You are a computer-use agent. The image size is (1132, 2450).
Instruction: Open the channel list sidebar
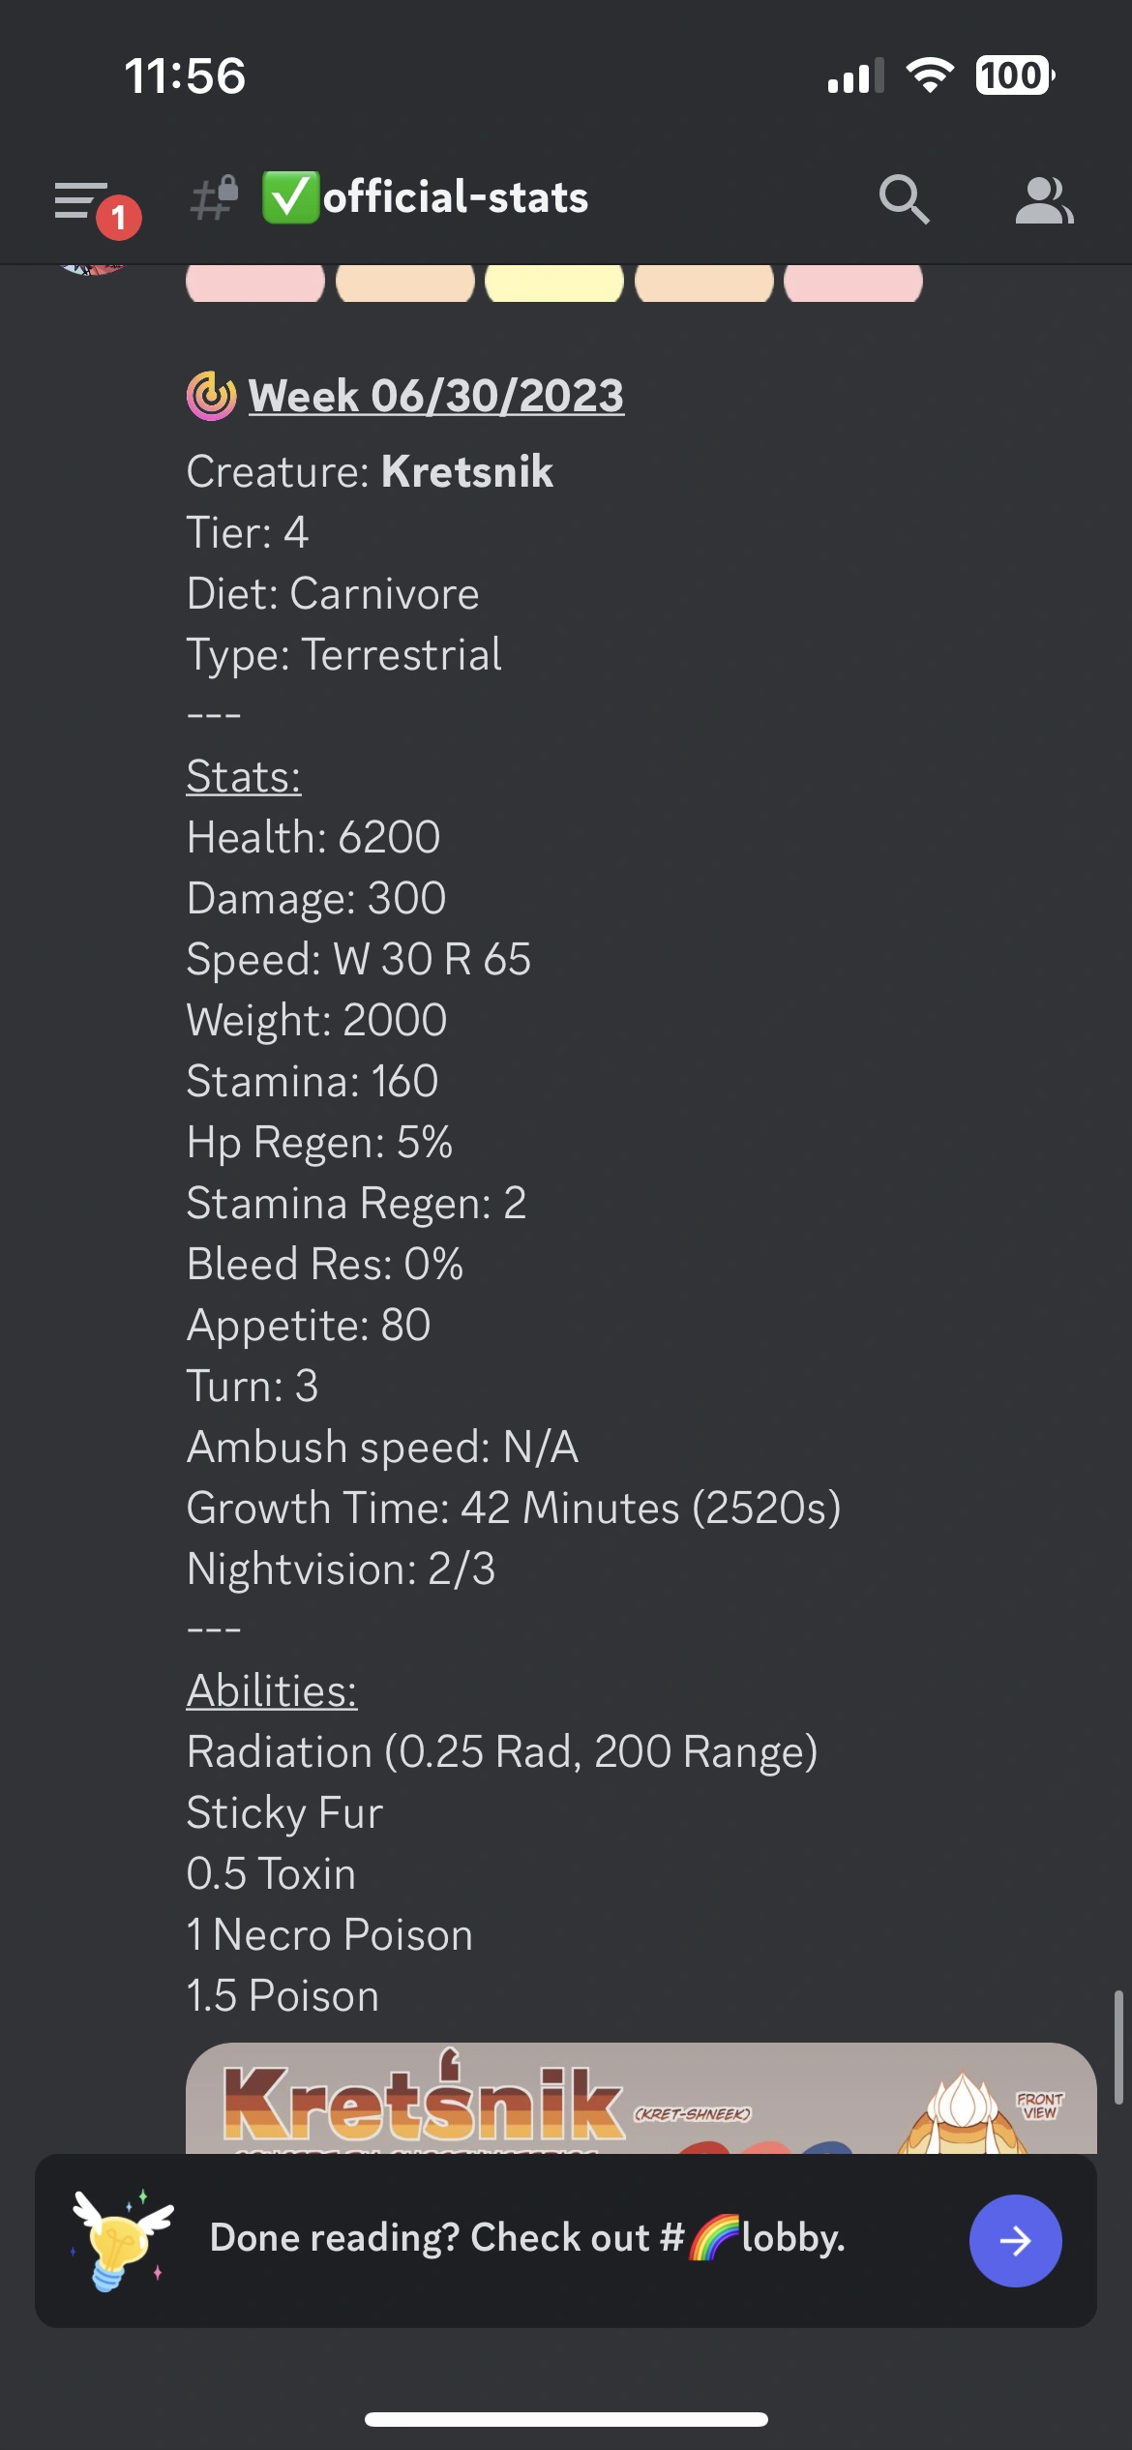pos(79,198)
